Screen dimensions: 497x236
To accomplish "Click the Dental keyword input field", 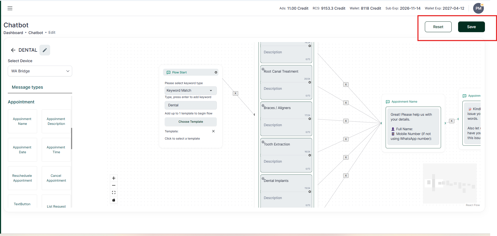I will (x=190, y=105).
